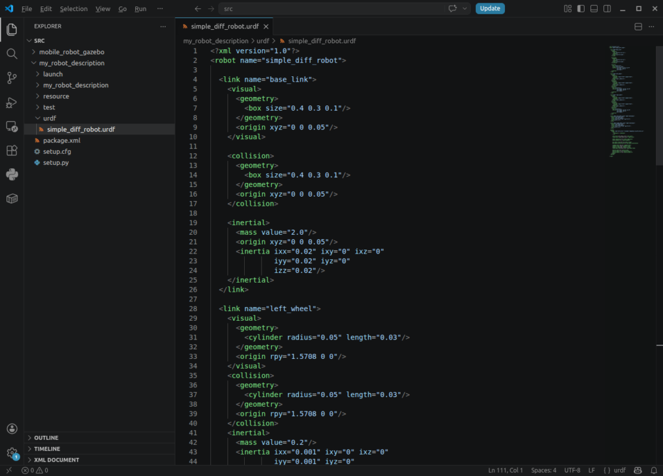
Task: Open Explorer views and more actions menu
Action: point(163,26)
